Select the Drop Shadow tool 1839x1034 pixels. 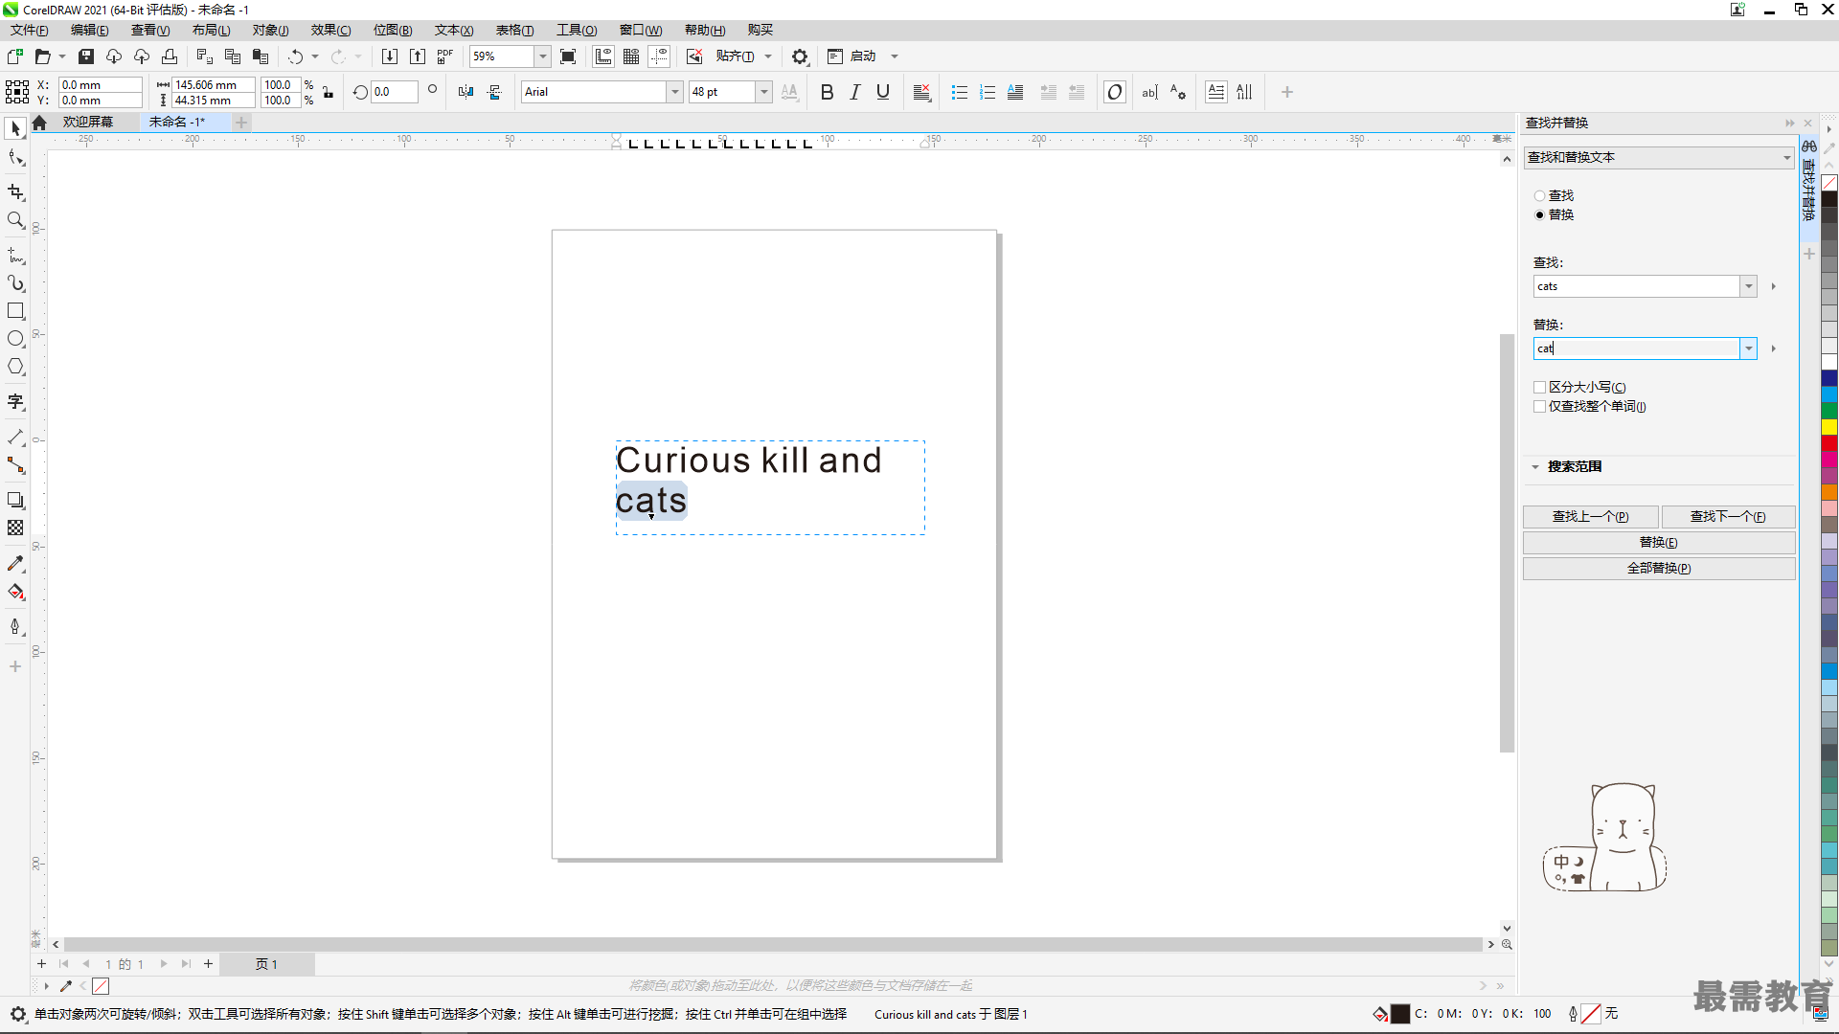pos(15,500)
